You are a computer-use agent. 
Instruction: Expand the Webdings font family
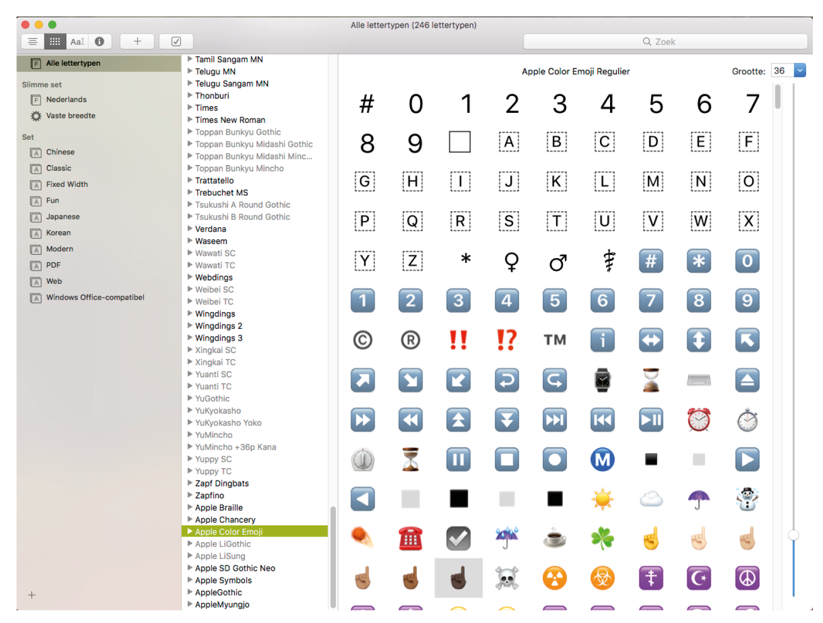pos(190,277)
